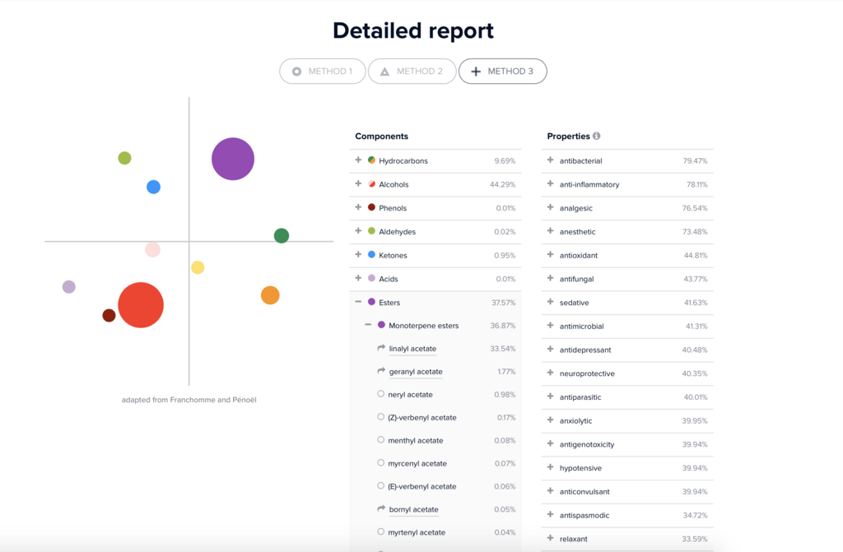Click the pale pink bubble in chart
The width and height of the screenshot is (843, 552).
click(x=152, y=249)
